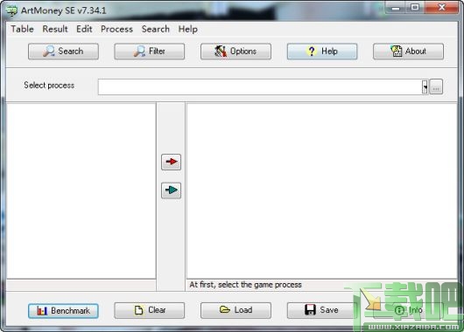
Task: Open the Edit menu
Action: 84,29
